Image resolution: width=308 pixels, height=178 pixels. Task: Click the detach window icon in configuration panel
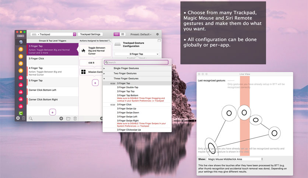159,40
